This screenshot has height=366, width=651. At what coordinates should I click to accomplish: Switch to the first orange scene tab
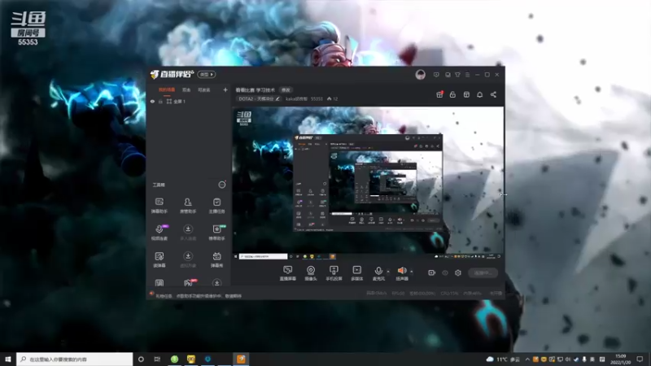pos(167,89)
